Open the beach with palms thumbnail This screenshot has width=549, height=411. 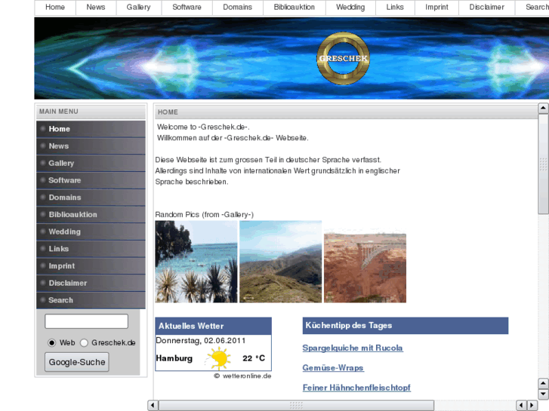click(196, 262)
